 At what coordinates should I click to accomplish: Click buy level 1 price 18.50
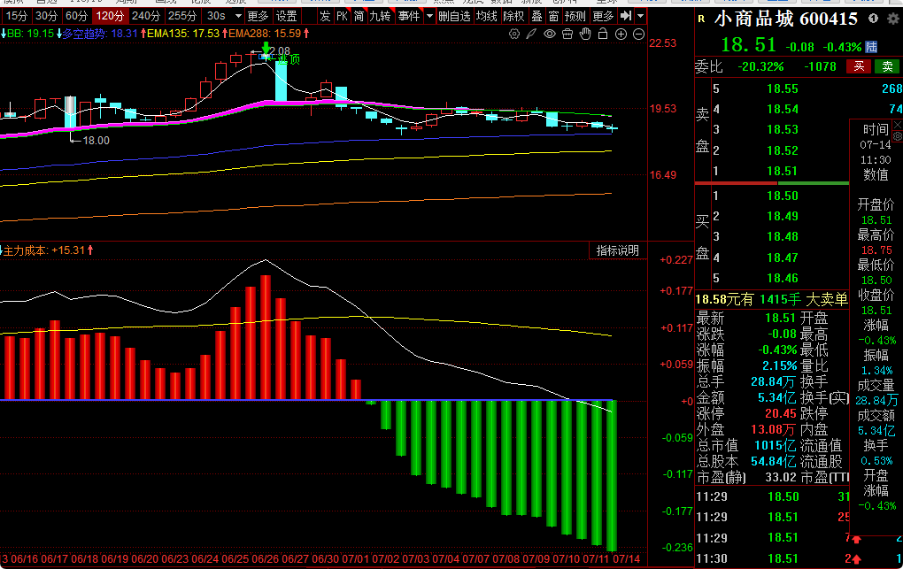coord(782,196)
